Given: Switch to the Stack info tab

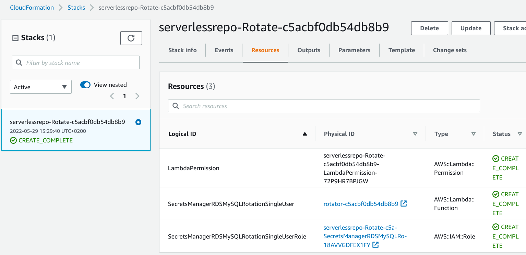Looking at the screenshot, I should (182, 50).
